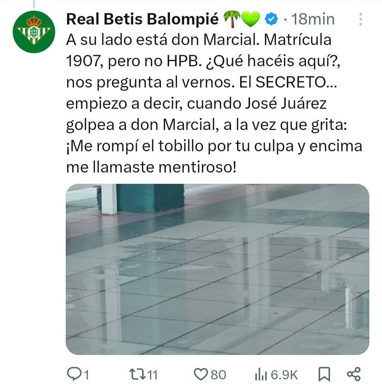Open the wet tiled floor photo
Image resolution: width=382 pixels, height=392 pixels.
point(217,269)
